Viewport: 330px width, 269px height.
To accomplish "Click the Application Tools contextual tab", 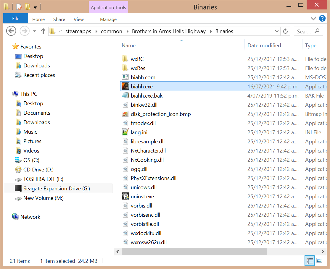I will 108,8.
